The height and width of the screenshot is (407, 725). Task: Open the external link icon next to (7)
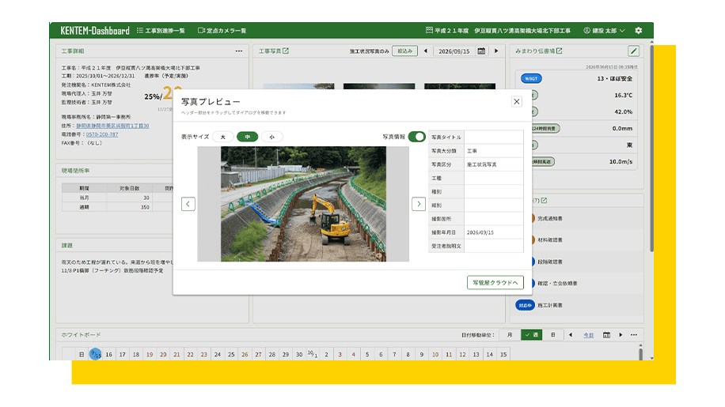[545, 200]
